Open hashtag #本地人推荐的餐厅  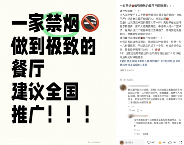149,61
